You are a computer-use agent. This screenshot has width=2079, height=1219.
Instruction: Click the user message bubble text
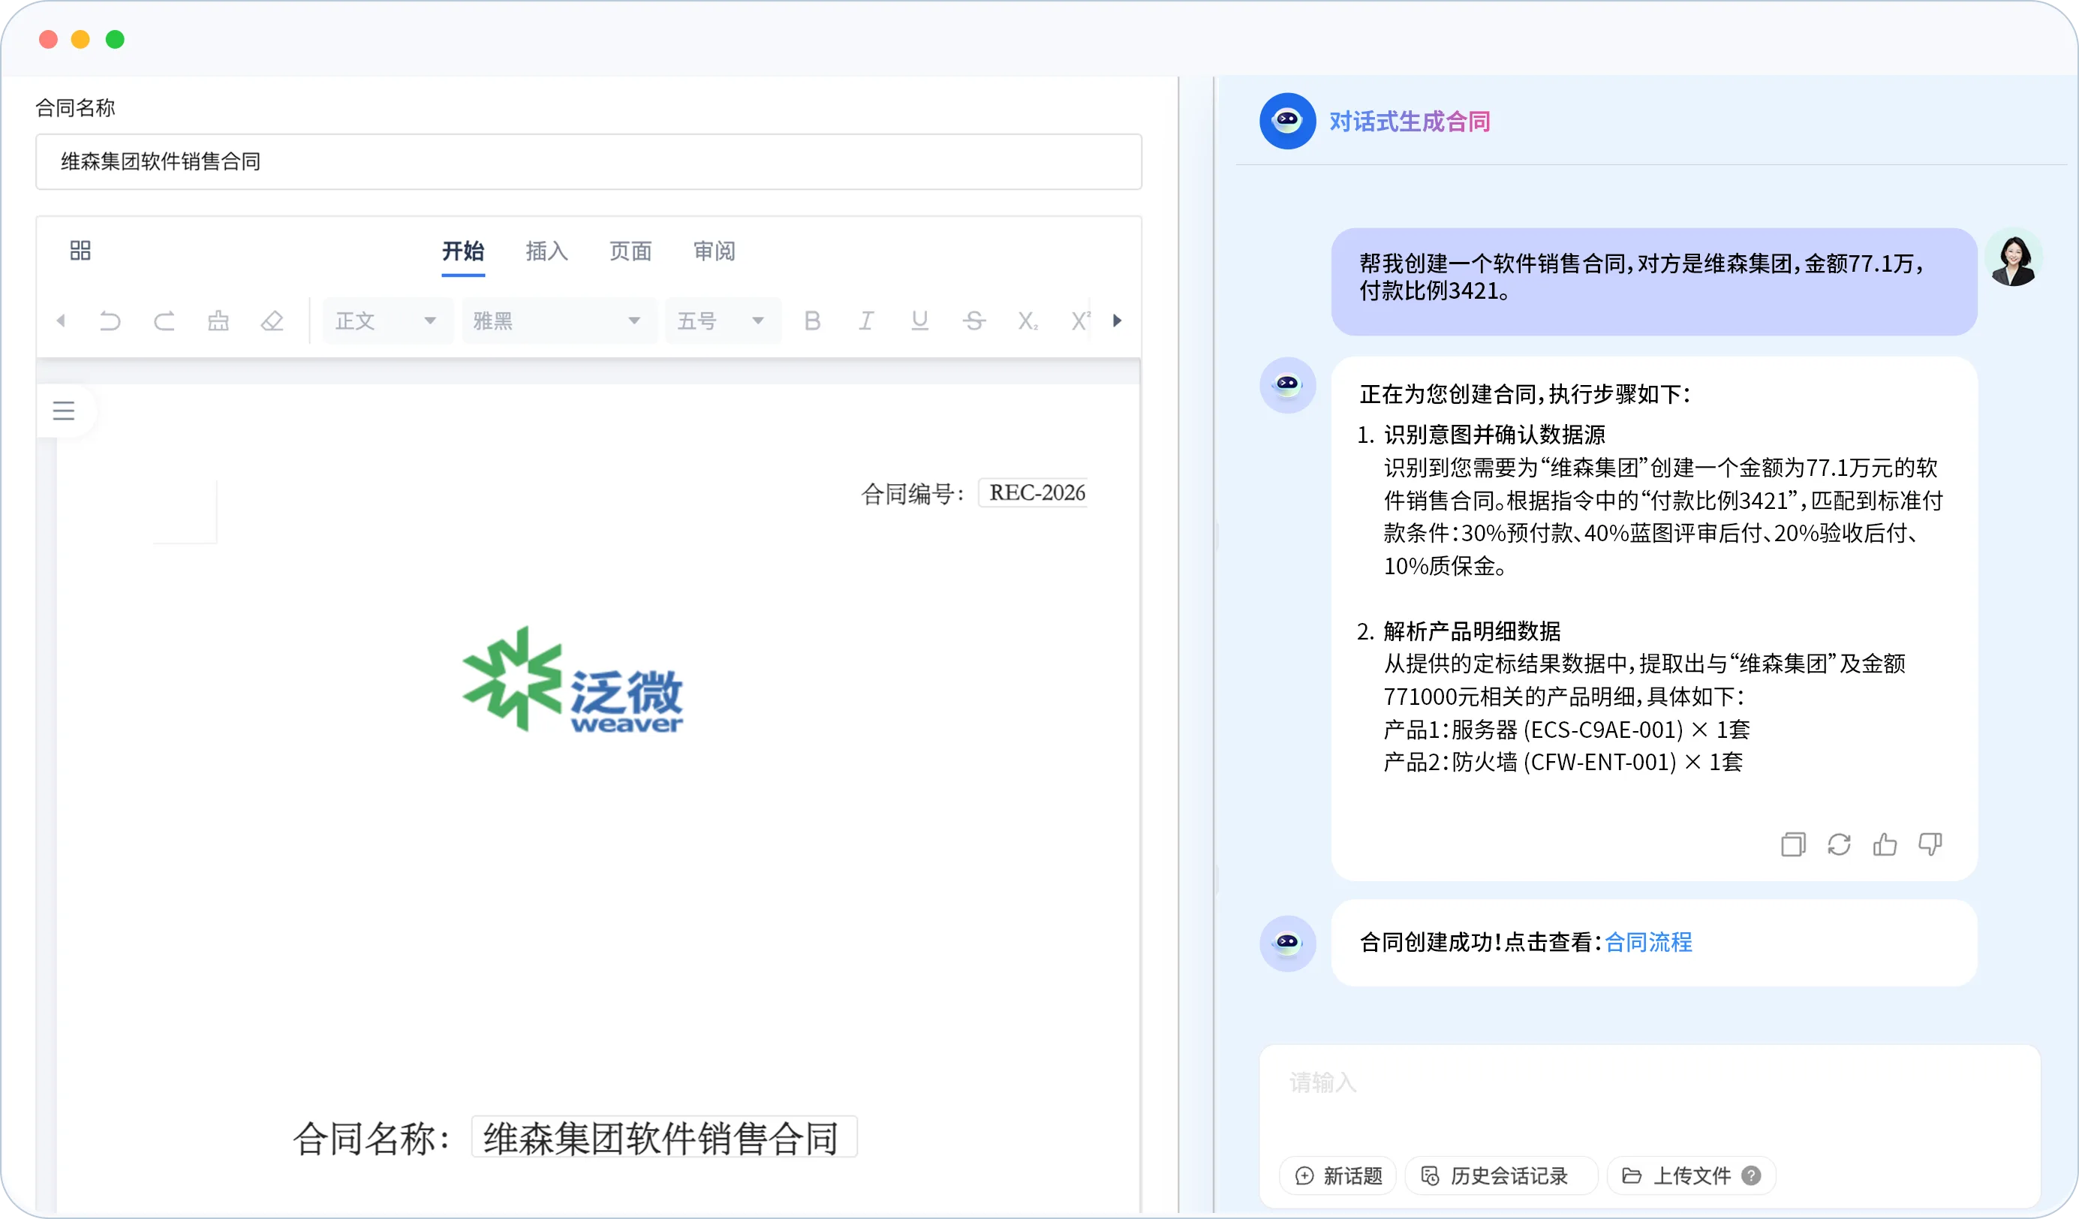[1641, 276]
